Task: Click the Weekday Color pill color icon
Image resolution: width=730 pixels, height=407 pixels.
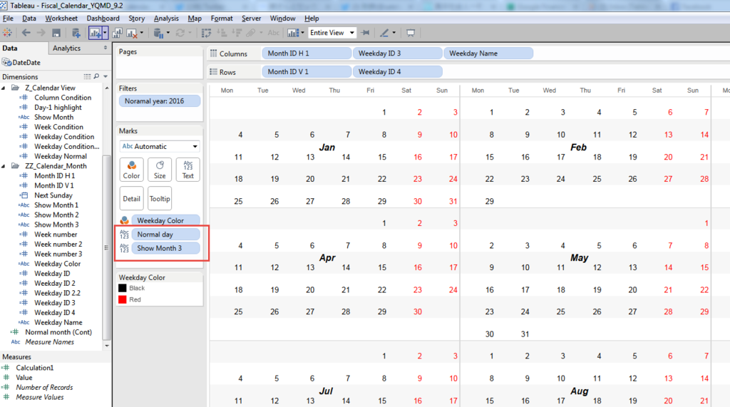Action: 124,220
